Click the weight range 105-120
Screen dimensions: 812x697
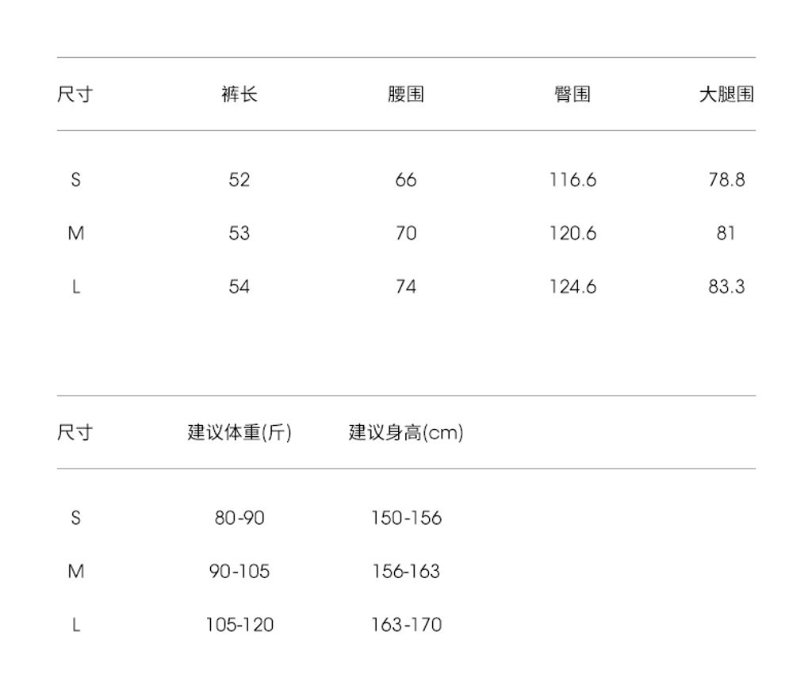click(239, 625)
